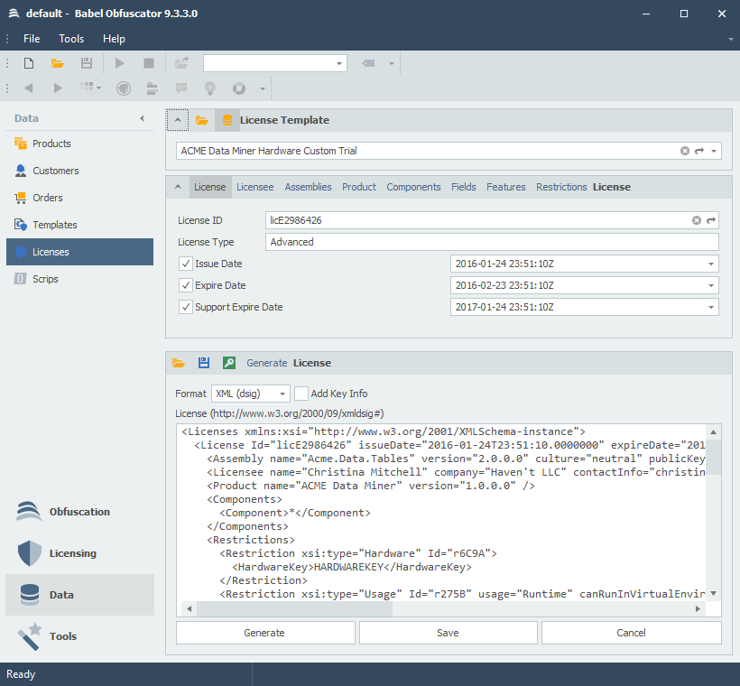Click the fingerprint toolbar icon
The width and height of the screenshot is (740, 686).
point(124,88)
